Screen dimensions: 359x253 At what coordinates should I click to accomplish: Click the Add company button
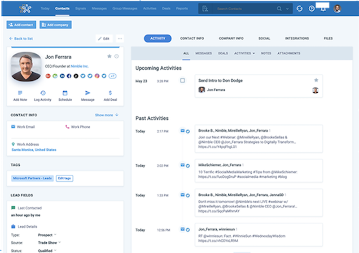coord(55,25)
